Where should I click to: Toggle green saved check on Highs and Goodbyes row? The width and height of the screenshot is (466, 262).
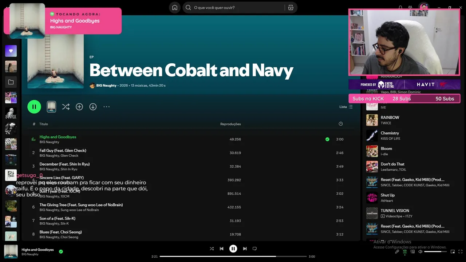327,139
